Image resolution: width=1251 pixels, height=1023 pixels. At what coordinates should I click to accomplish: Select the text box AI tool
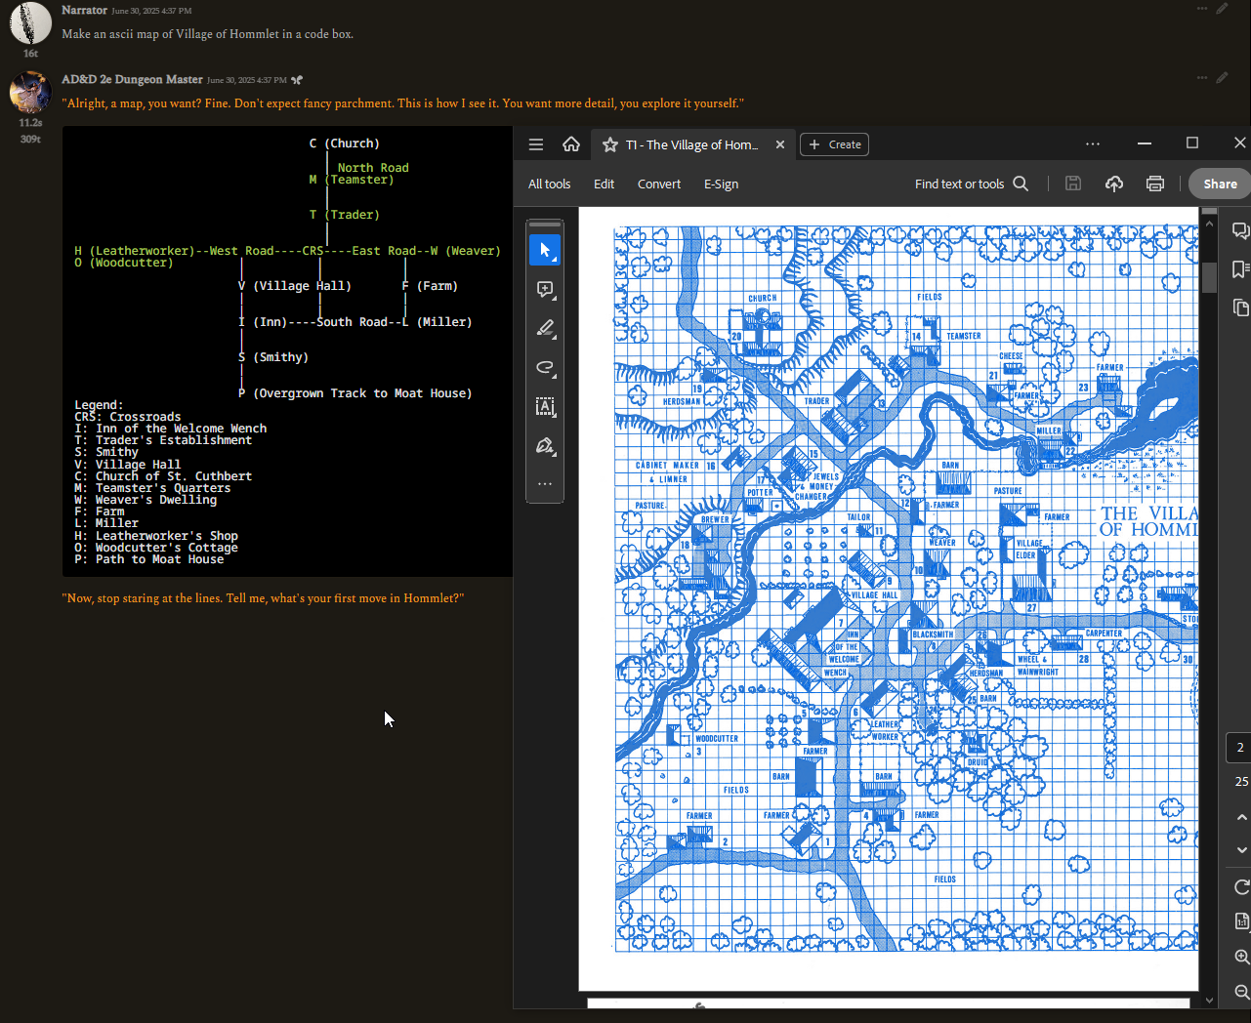545,406
